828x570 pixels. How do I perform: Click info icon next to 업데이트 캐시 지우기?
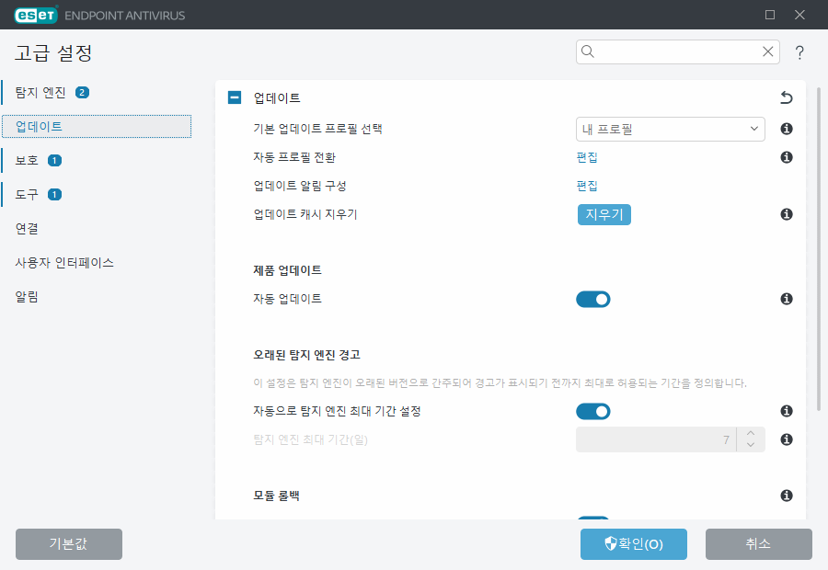(786, 214)
